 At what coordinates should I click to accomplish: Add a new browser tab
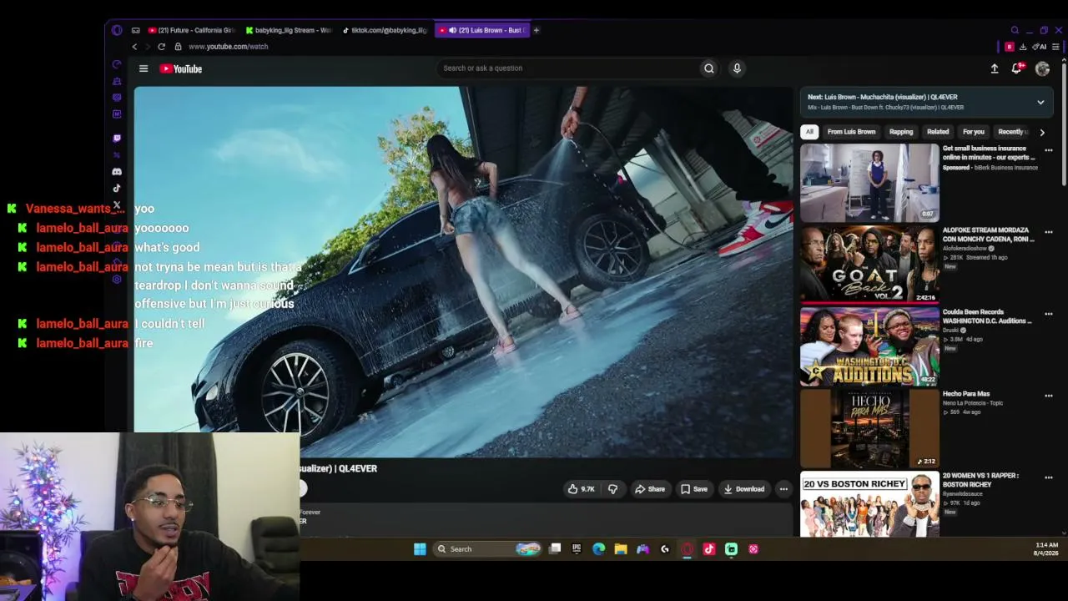536,30
